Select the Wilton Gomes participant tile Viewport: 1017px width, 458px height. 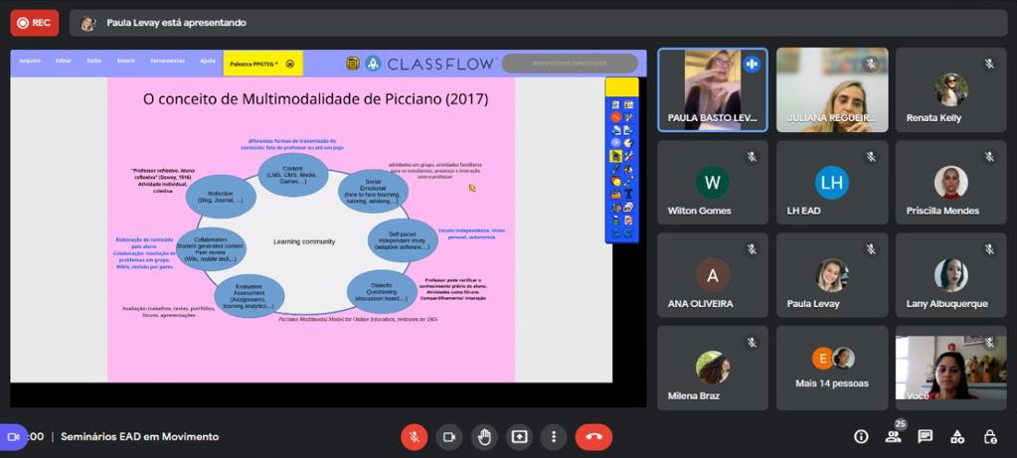(x=712, y=183)
